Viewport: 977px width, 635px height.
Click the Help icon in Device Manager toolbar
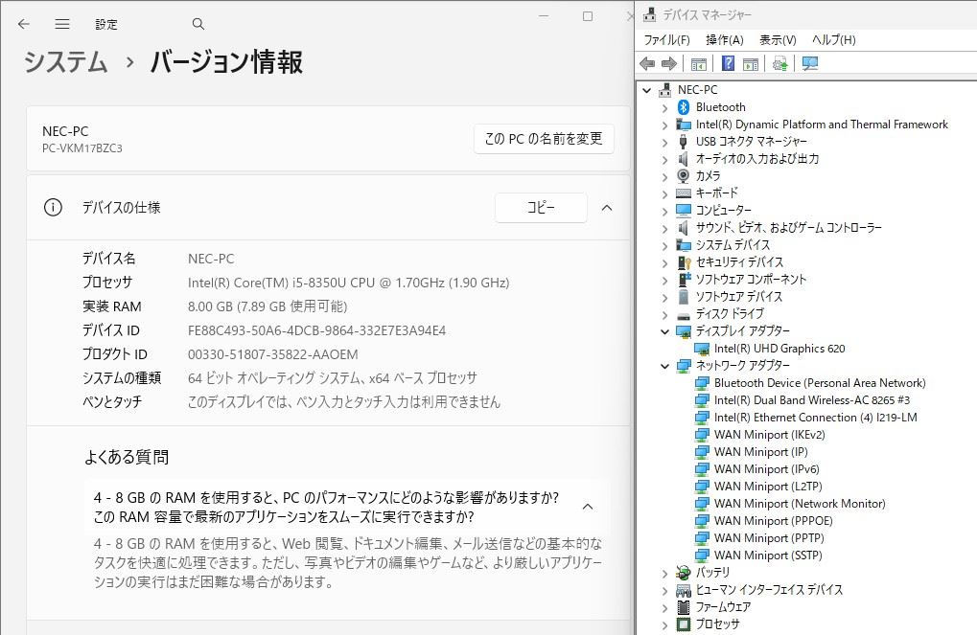coord(728,64)
